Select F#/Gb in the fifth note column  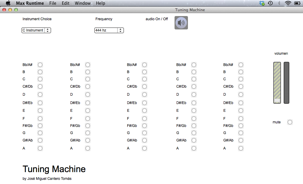pos(241,126)
